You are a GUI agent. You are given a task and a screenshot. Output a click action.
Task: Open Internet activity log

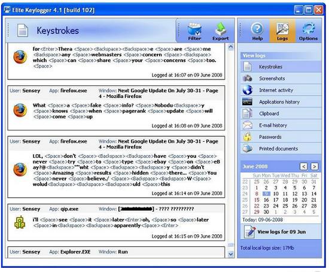[x=281, y=90]
